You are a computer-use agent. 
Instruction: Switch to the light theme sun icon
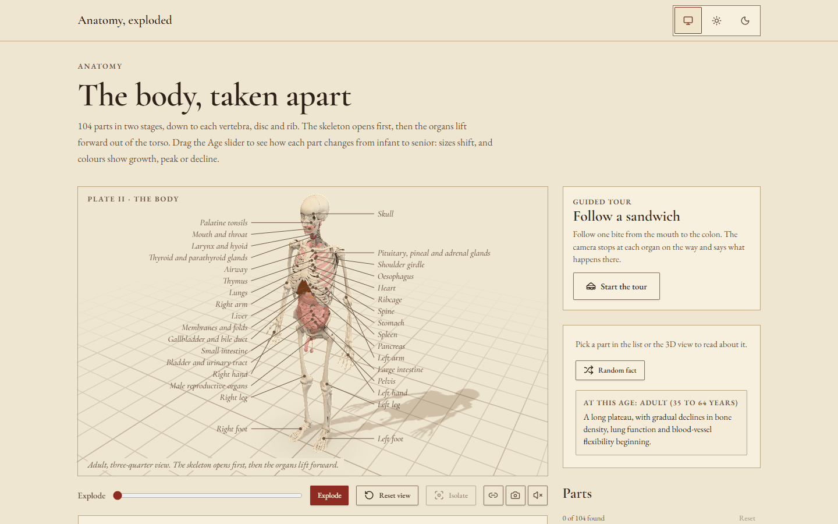[x=716, y=20]
